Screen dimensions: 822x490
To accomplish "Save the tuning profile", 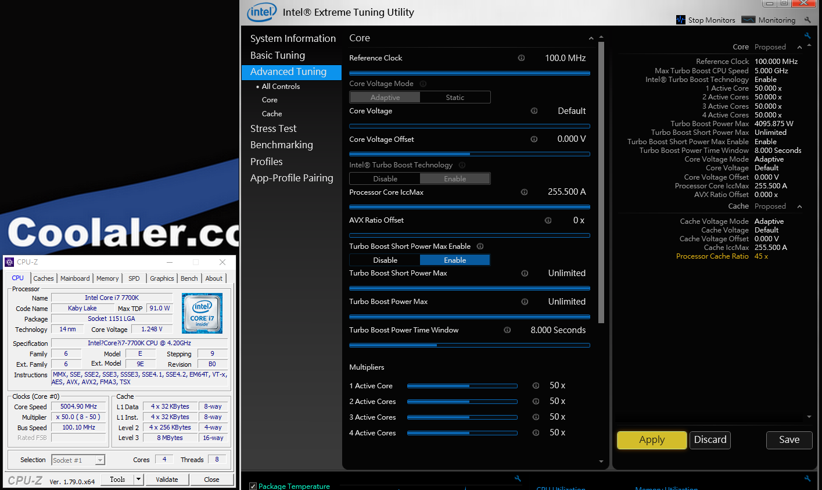I will [x=789, y=440].
